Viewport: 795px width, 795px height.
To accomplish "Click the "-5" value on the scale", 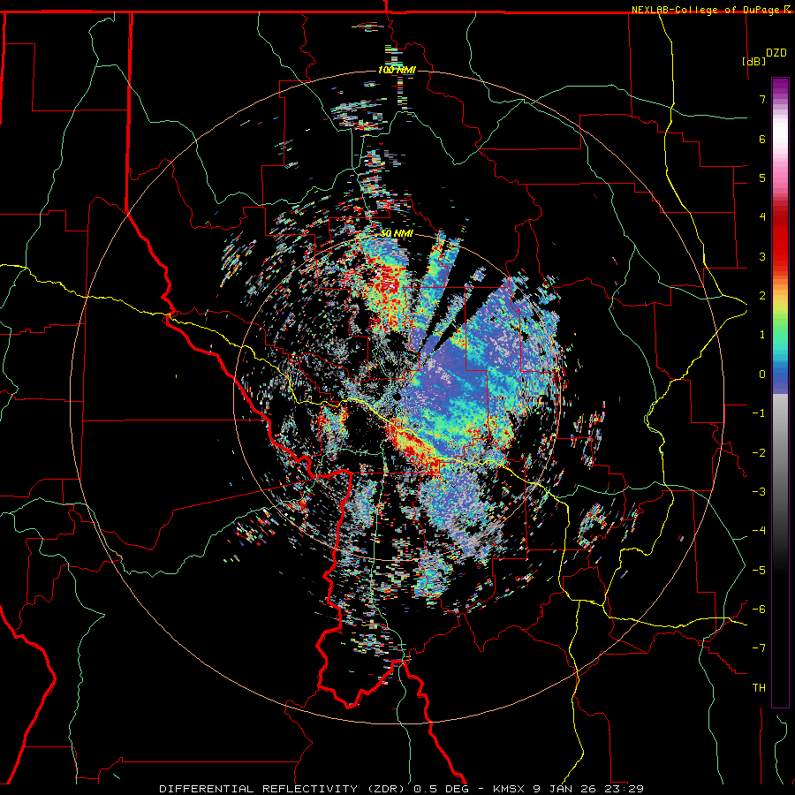I will (759, 571).
